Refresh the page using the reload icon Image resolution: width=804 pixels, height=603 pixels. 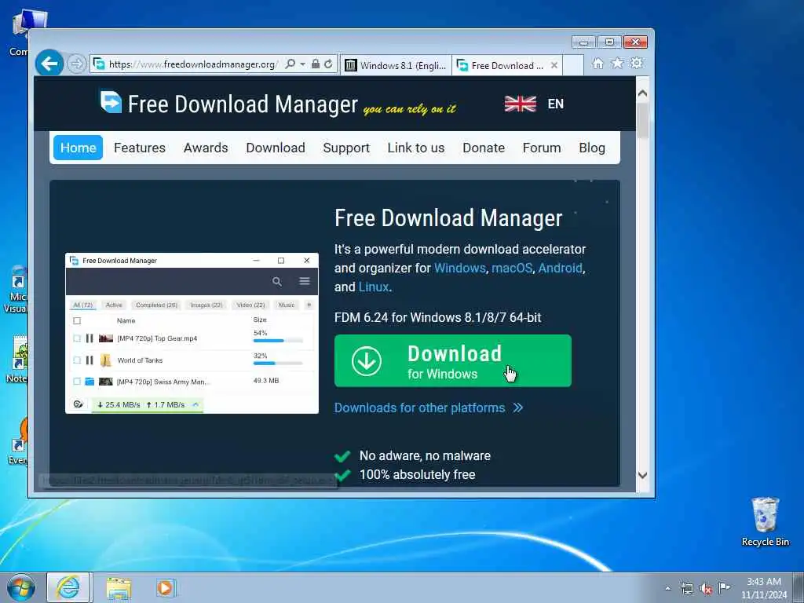click(x=329, y=64)
